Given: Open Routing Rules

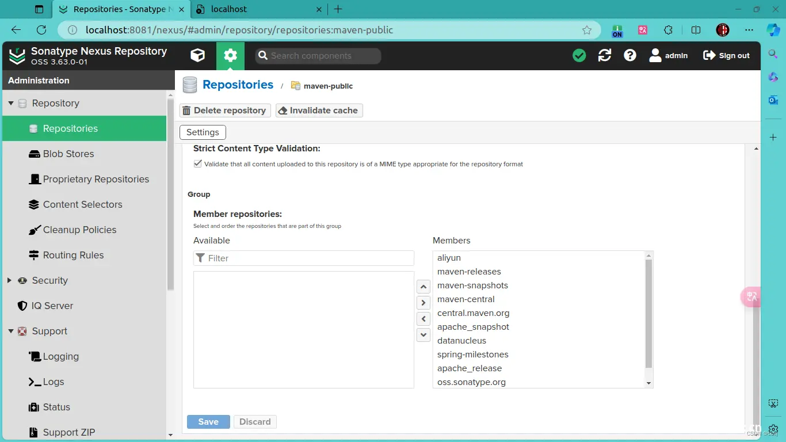Looking at the screenshot, I should 84,255.
